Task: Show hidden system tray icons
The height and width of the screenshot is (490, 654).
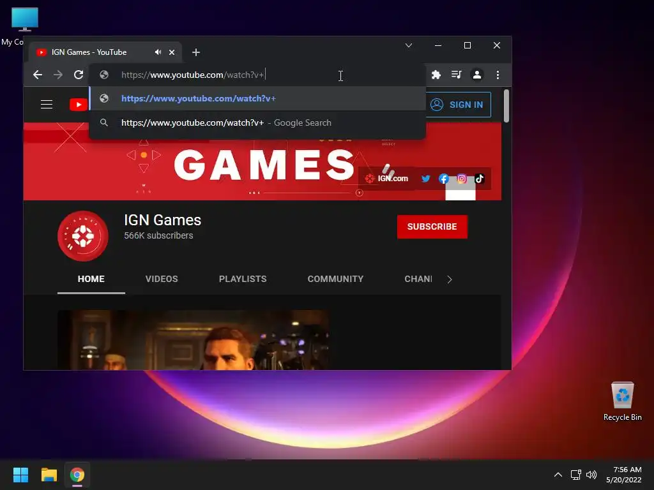Action: (558, 475)
